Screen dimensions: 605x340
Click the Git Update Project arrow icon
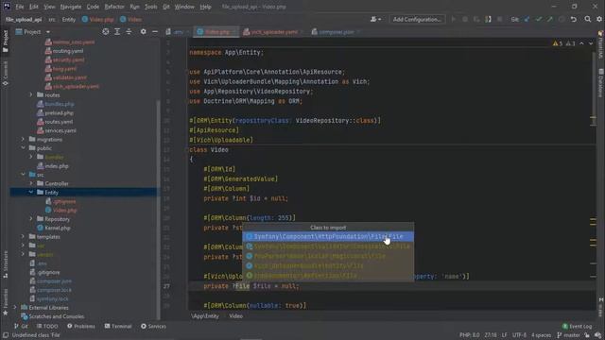(527, 19)
